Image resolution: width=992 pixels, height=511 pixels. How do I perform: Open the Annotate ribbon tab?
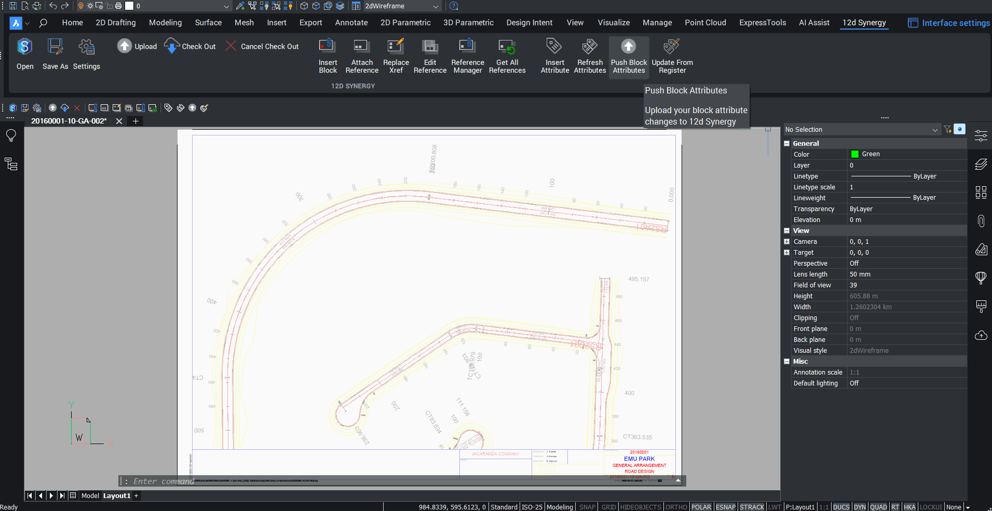[351, 23]
